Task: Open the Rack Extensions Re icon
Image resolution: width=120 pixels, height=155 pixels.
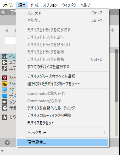Action: pos(5,84)
